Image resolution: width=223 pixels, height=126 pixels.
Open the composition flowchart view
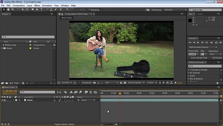171,83
